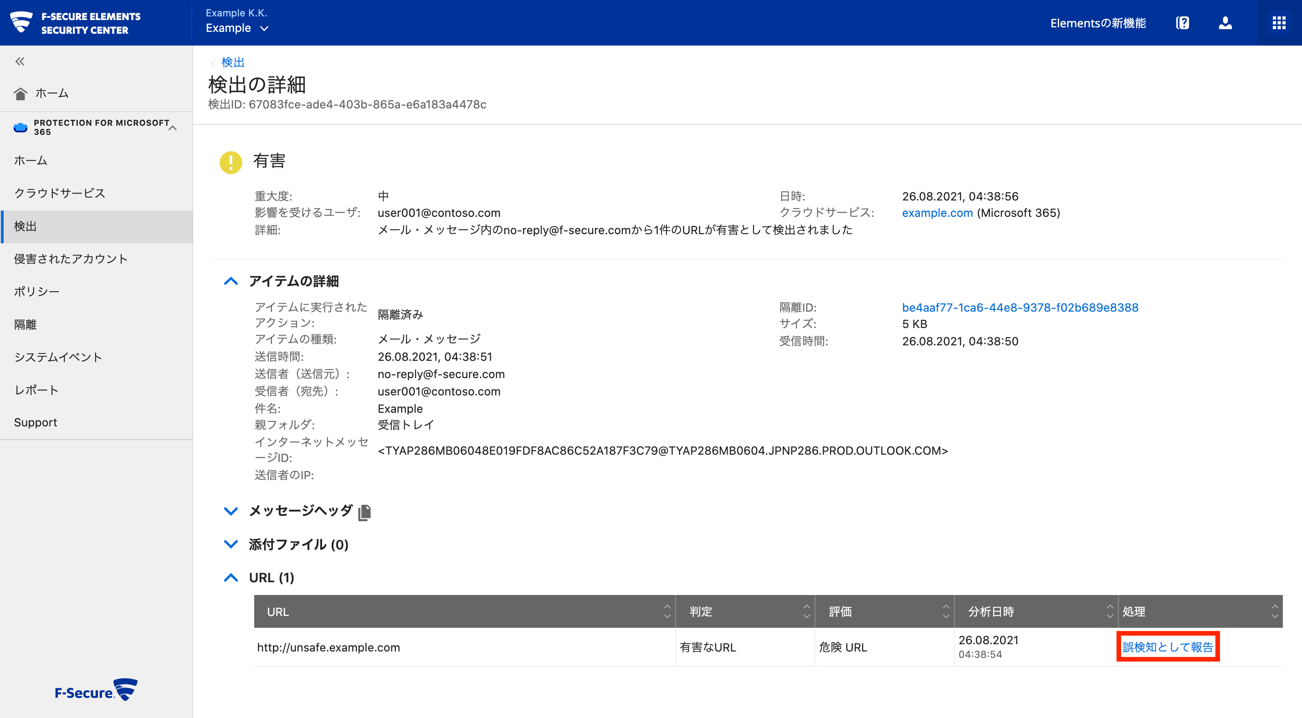Open the user account icon

[x=1225, y=23]
